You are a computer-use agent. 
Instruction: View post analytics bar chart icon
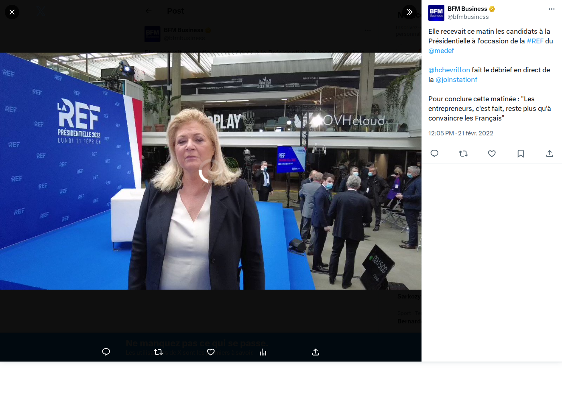[x=263, y=352]
